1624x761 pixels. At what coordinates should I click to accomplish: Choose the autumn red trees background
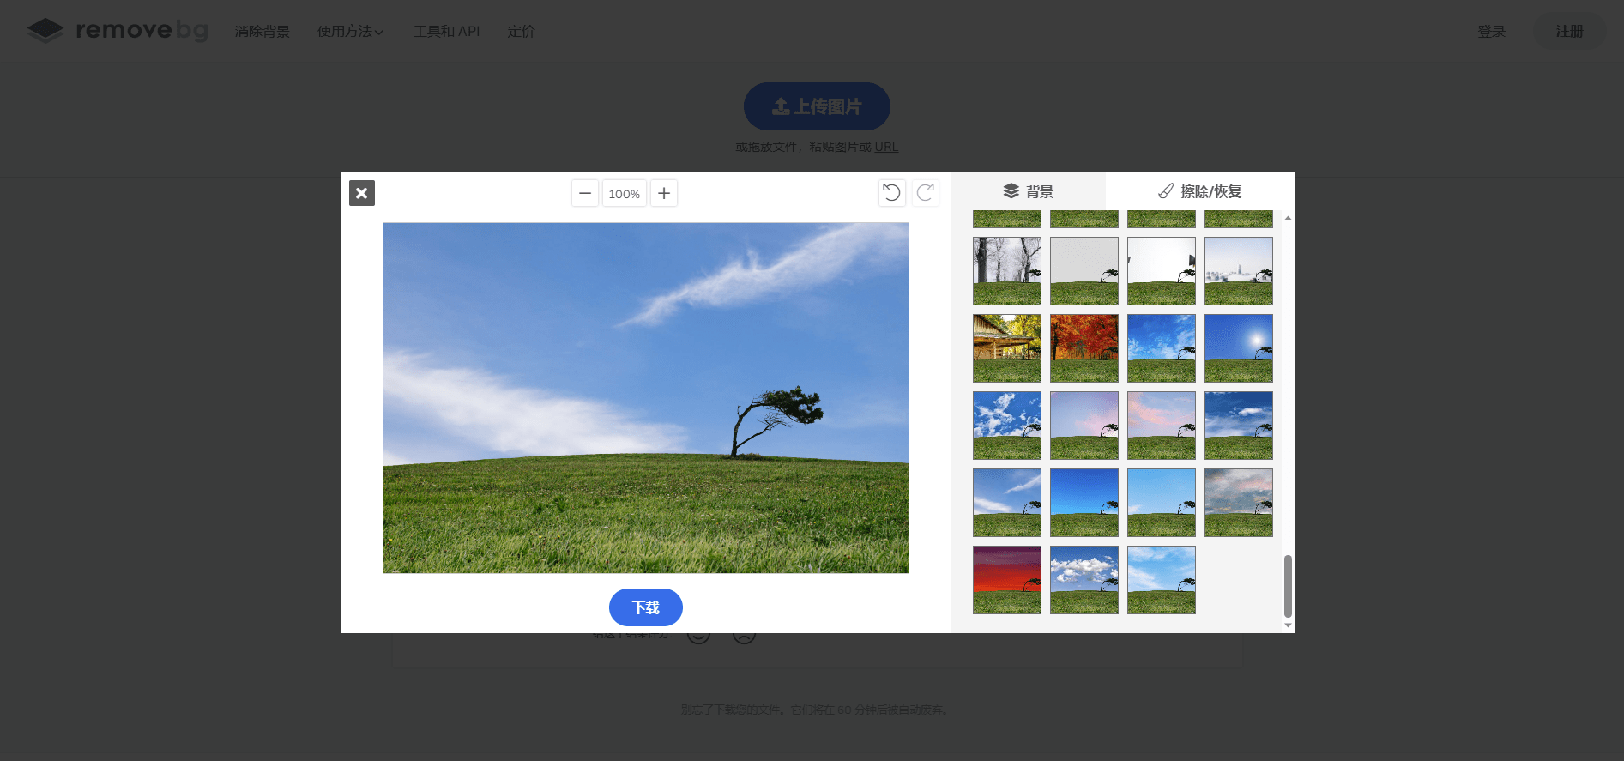(x=1084, y=348)
